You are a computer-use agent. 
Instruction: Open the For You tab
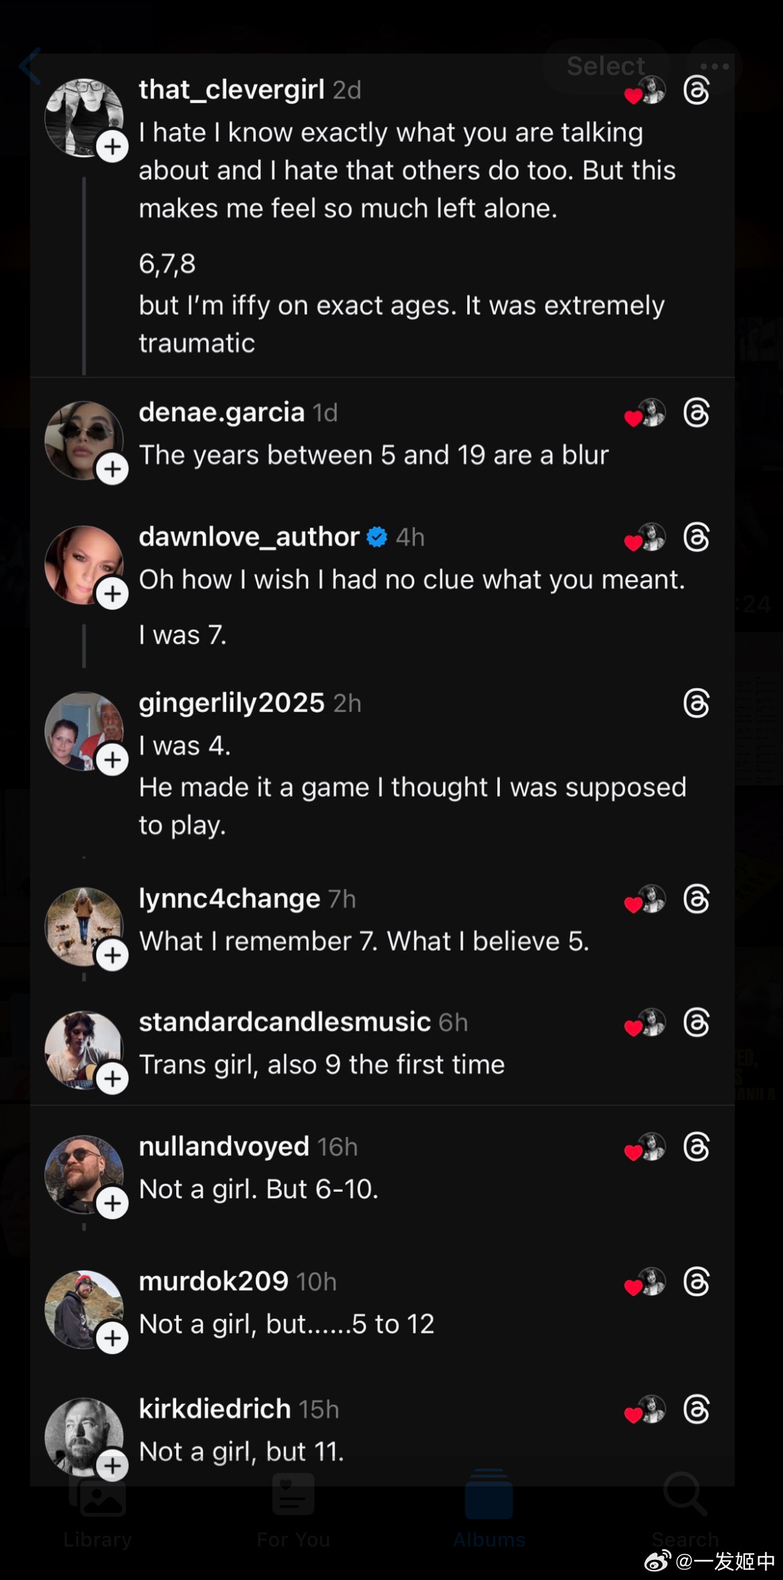[293, 1506]
